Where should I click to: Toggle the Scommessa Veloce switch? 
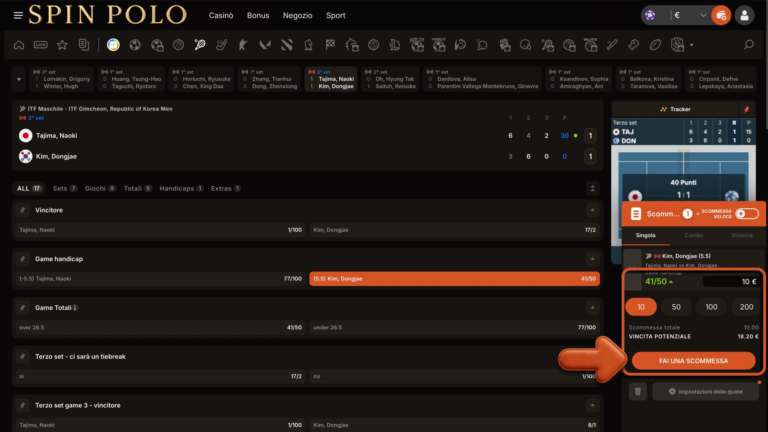point(747,214)
